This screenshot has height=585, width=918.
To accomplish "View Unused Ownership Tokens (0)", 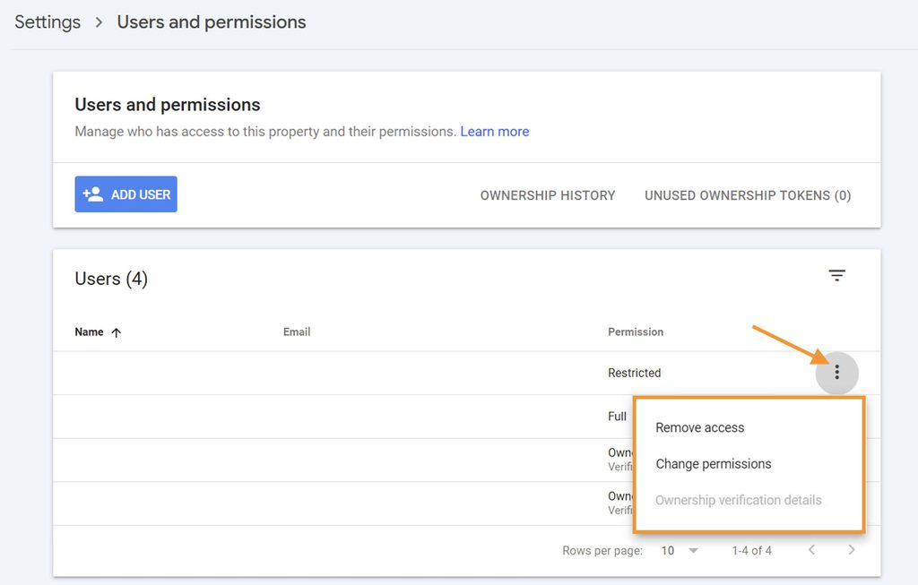I will point(748,195).
